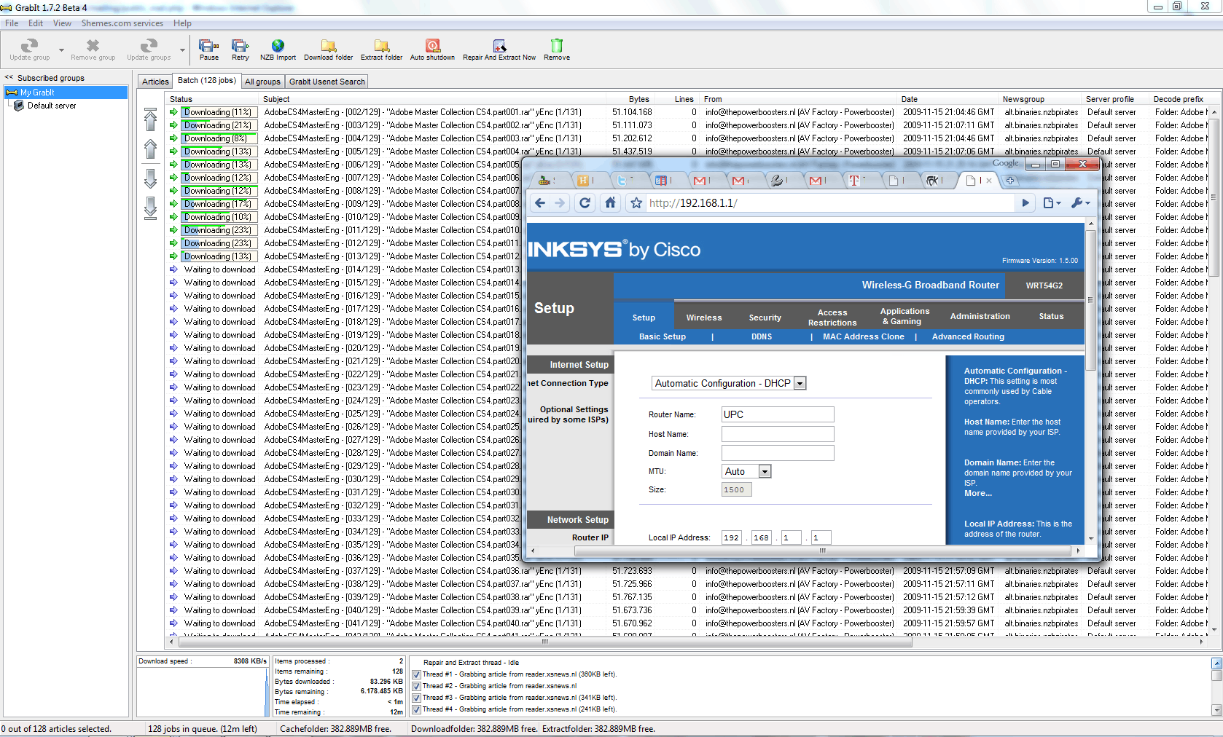Toggle the Auto shutdown toolbar icon
This screenshot has height=737, width=1223.
pyautogui.click(x=432, y=46)
